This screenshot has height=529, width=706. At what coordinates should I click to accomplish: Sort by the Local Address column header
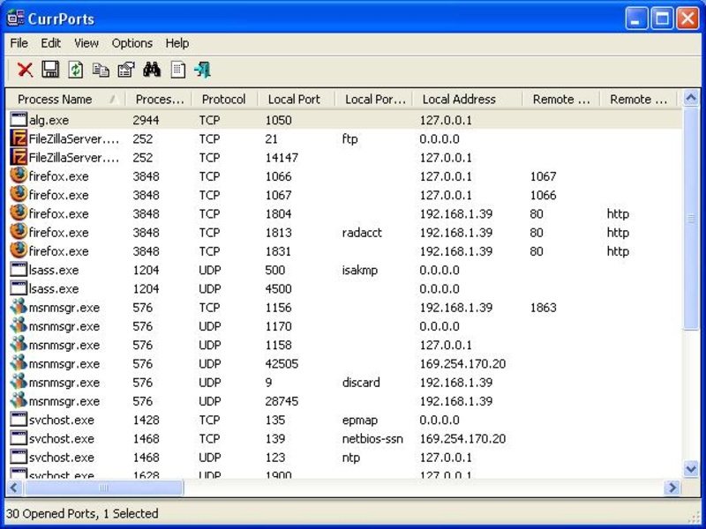click(x=459, y=100)
